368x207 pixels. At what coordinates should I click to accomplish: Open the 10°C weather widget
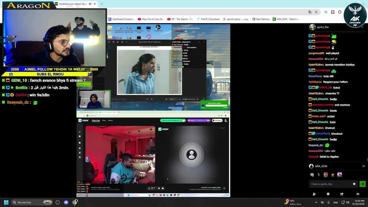coord(293,202)
